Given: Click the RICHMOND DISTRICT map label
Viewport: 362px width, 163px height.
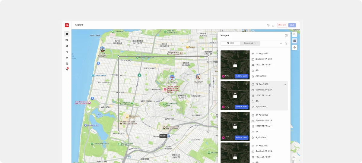Looking at the screenshot, I should 137,42.
